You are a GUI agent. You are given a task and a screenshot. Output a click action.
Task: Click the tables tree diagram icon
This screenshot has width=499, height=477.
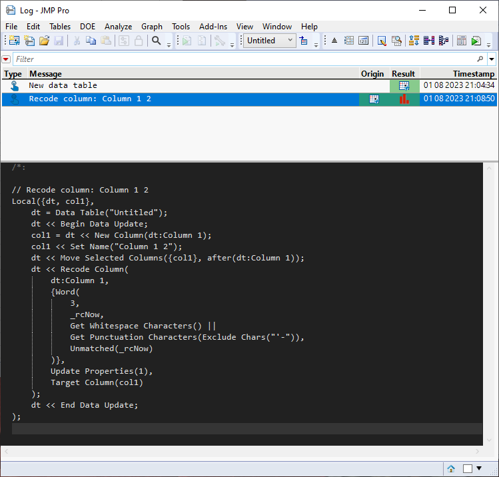pyautogui.click(x=444, y=41)
